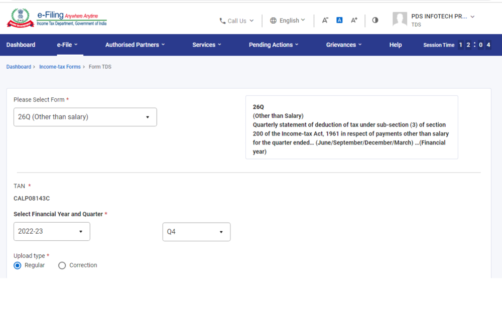Increase font size using the A+ icon
The width and height of the screenshot is (502, 309).
[354, 20]
